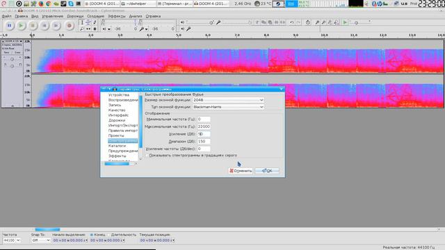
Task: Click the Silence audio icon
Action: pos(283,22)
